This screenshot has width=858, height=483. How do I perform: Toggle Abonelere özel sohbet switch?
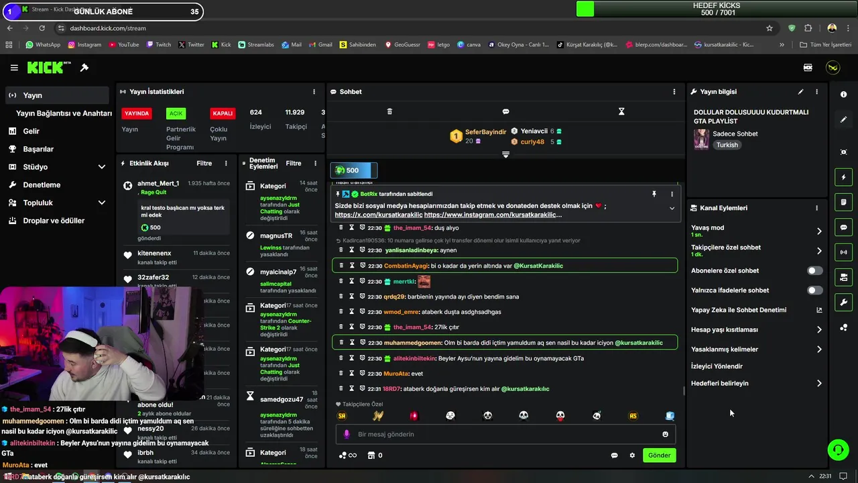tap(814, 271)
